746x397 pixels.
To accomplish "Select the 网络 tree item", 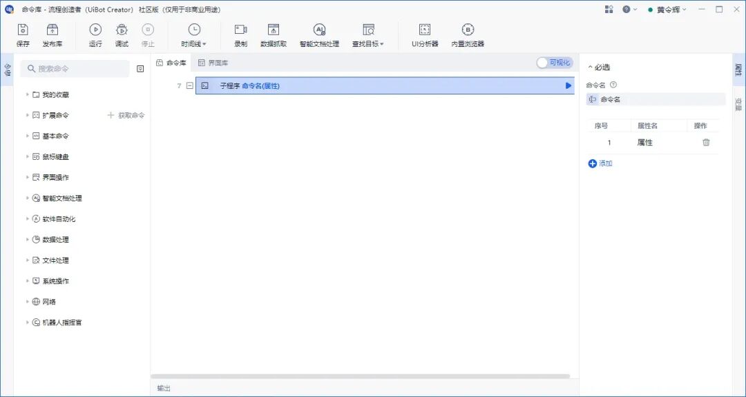I will 49,302.
